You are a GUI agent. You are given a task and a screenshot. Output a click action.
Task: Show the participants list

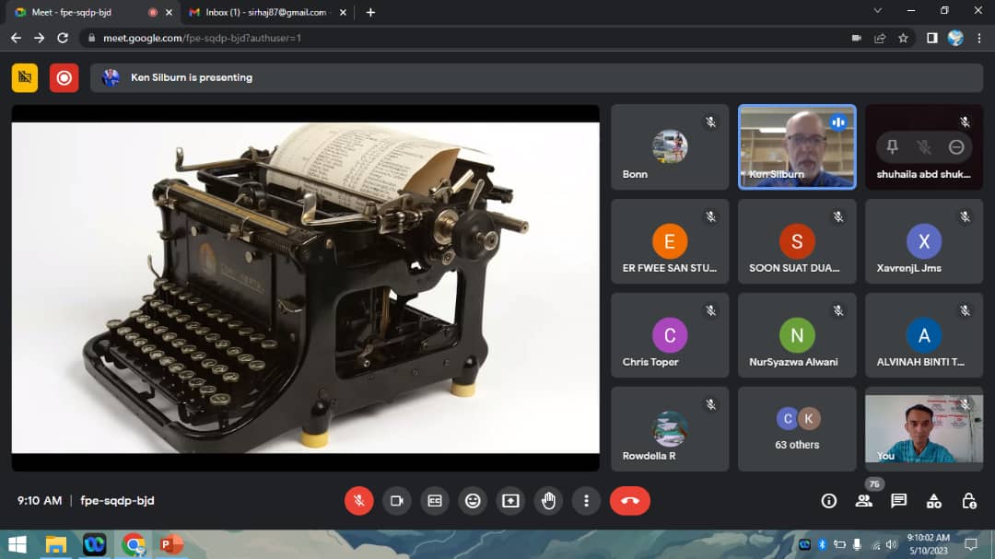point(864,501)
